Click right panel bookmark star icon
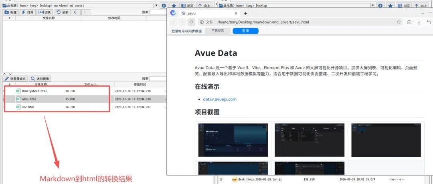 point(390,6)
